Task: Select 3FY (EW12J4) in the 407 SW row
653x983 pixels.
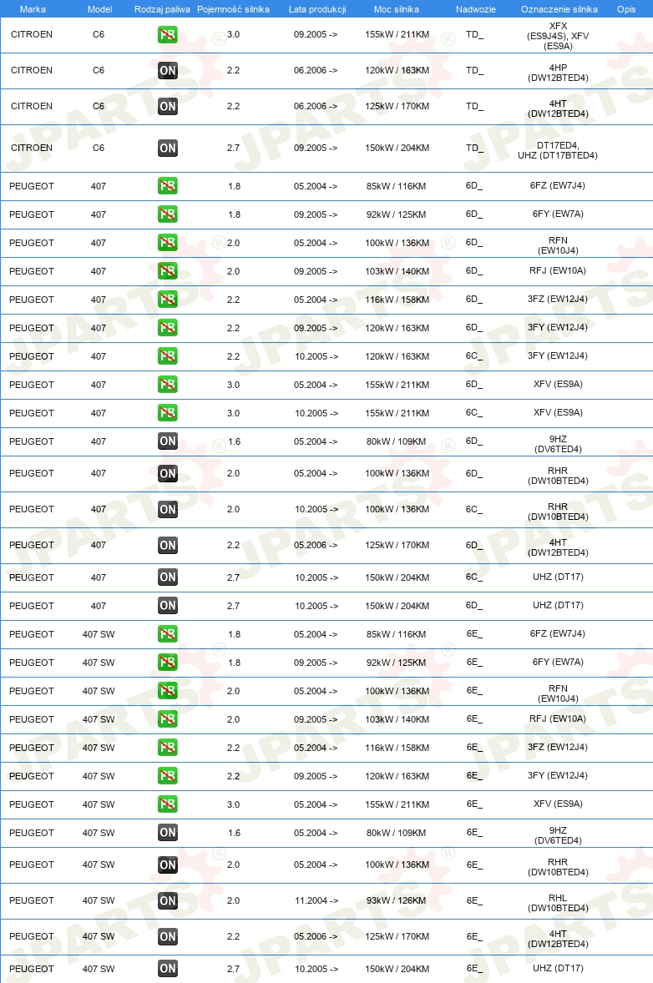Action: [558, 775]
